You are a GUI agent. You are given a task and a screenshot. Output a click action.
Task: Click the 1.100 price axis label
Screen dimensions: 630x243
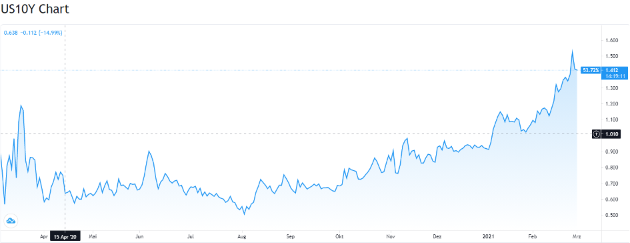611,120
